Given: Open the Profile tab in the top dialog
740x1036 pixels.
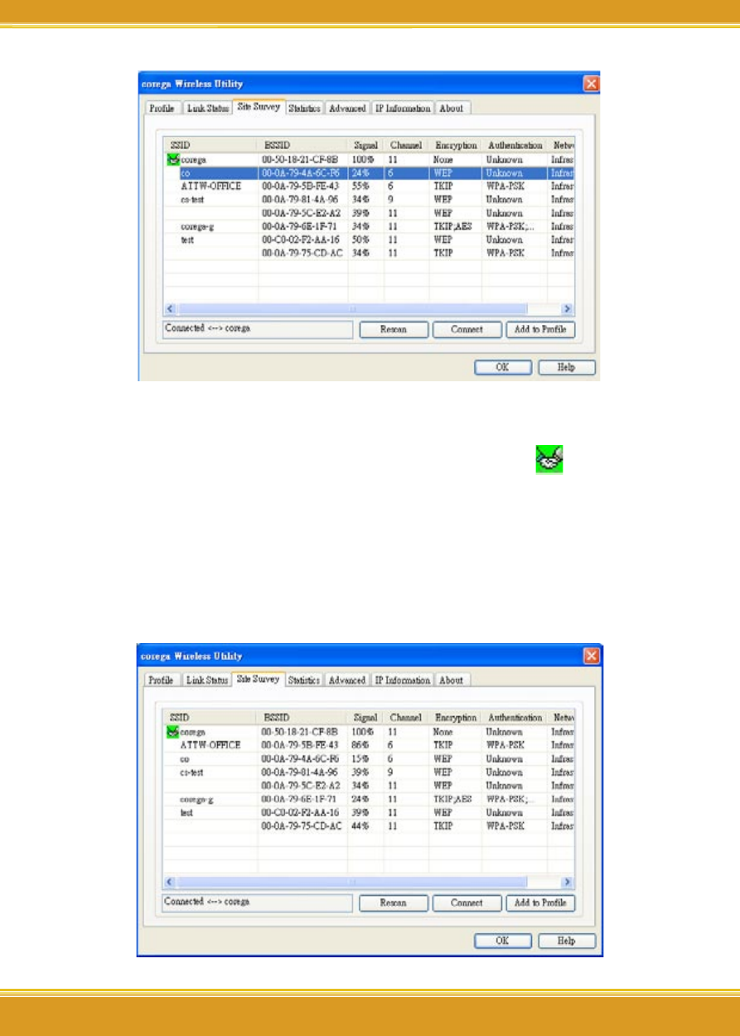Looking at the screenshot, I should (162, 109).
